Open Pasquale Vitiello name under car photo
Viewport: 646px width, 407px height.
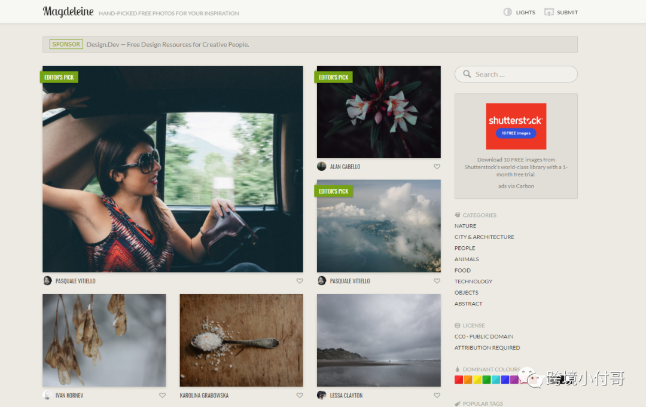(75, 281)
